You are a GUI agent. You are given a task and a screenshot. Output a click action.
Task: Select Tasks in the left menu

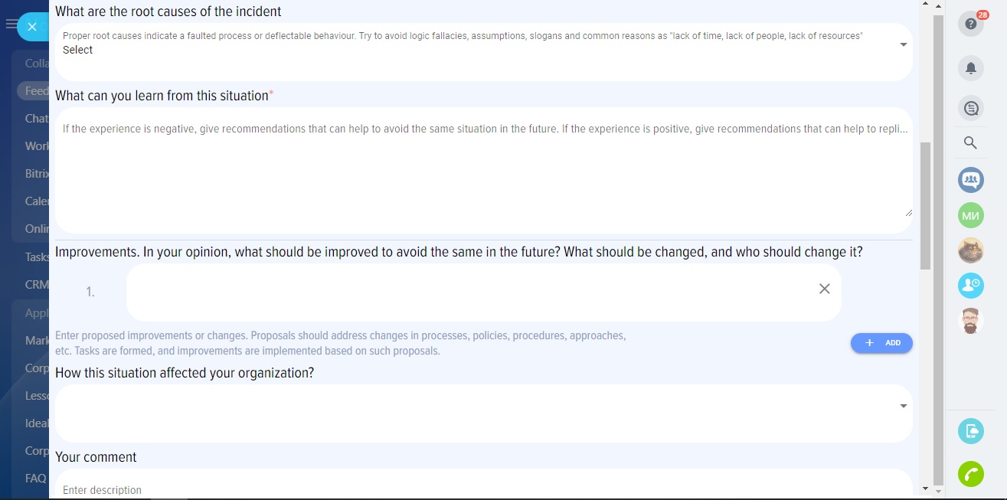click(x=37, y=257)
